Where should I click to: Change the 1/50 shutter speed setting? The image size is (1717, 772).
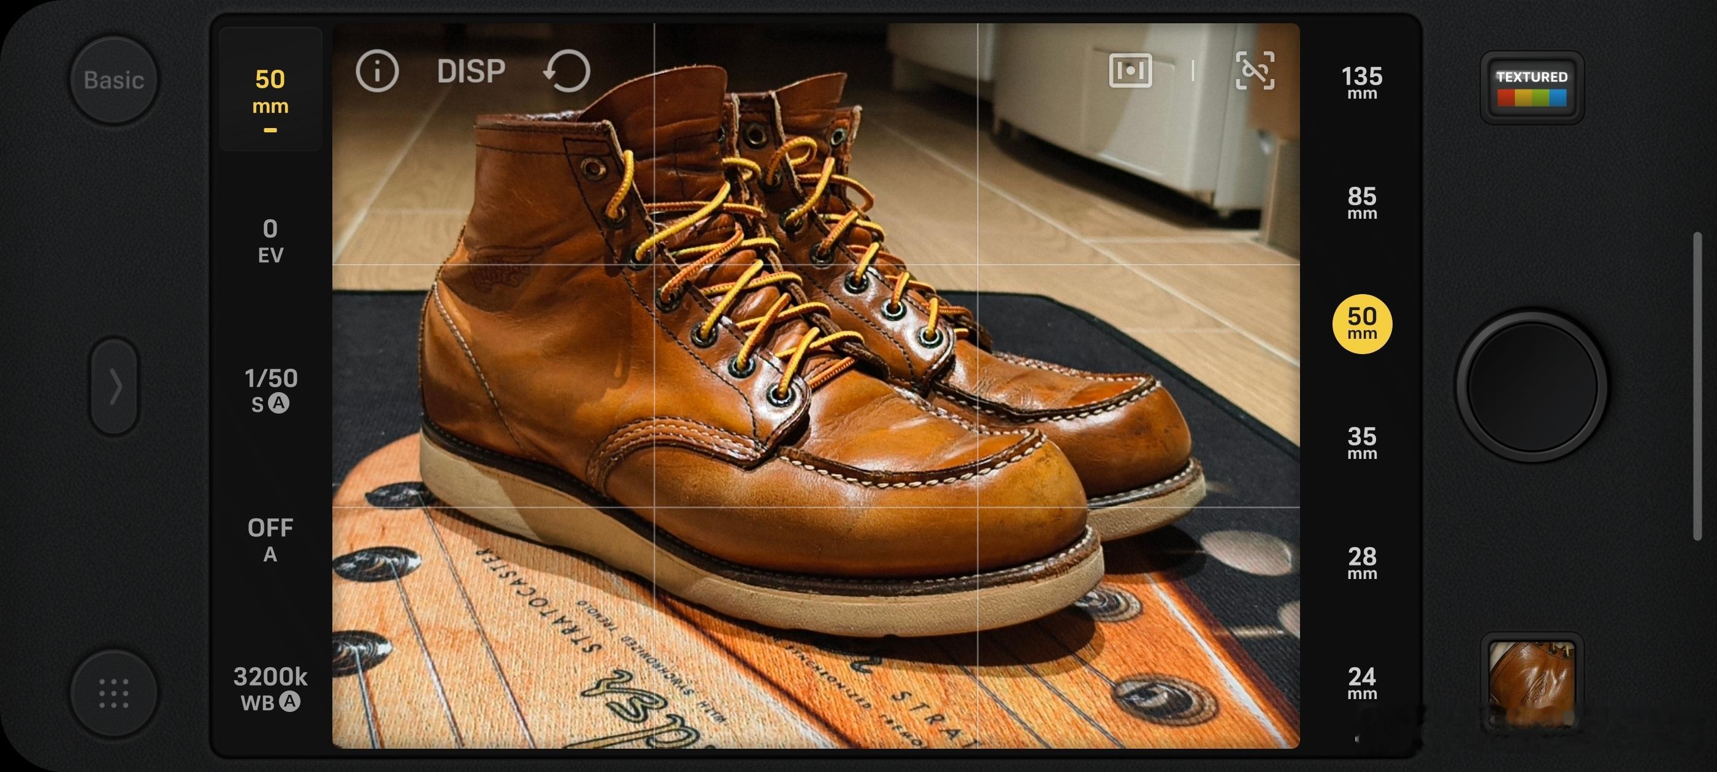tap(270, 390)
